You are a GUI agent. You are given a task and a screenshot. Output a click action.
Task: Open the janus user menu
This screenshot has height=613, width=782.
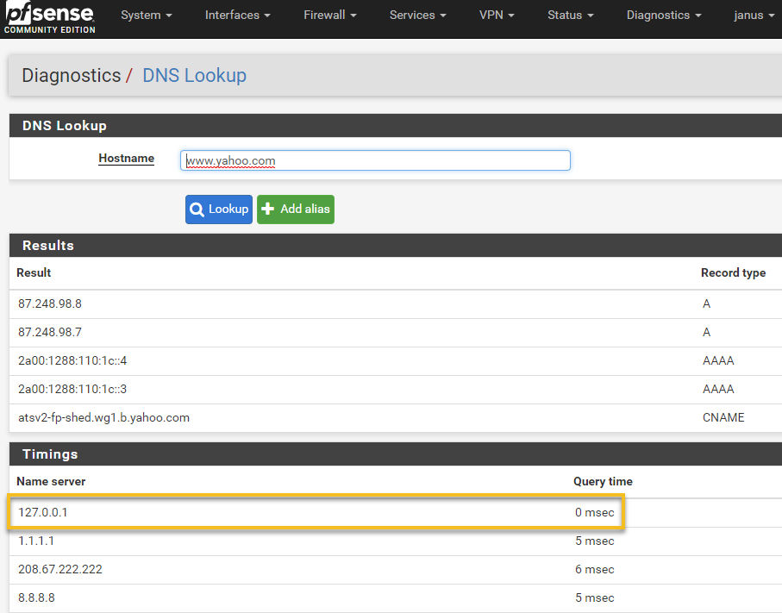[754, 16]
